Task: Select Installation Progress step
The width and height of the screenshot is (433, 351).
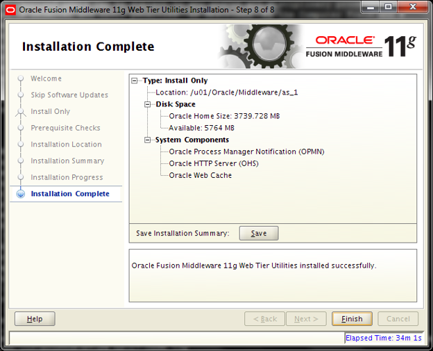Action: (x=67, y=177)
